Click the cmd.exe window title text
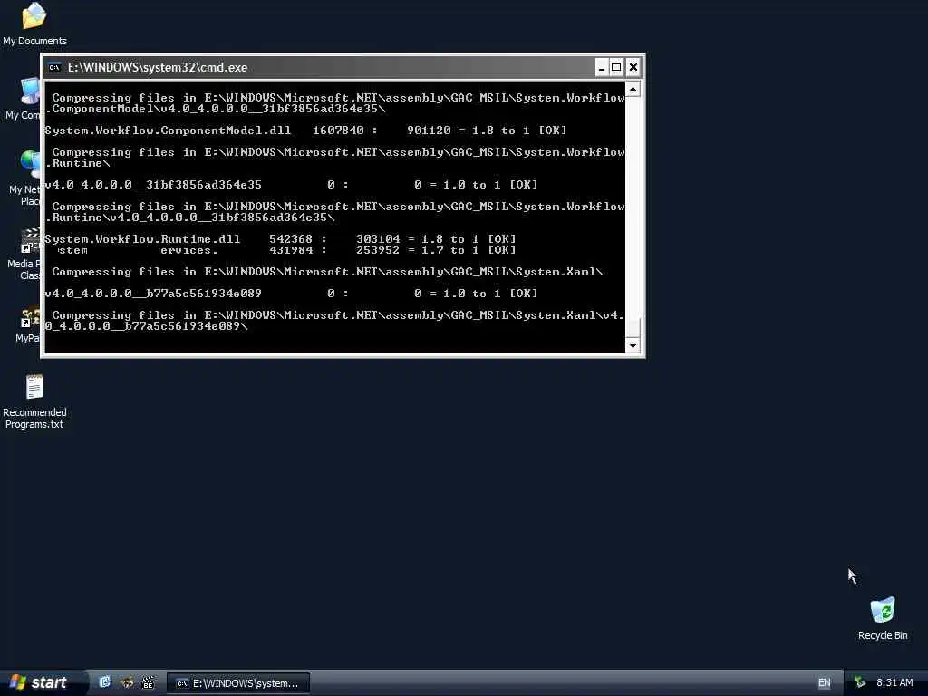Image resolution: width=928 pixels, height=696 pixels. [x=158, y=67]
